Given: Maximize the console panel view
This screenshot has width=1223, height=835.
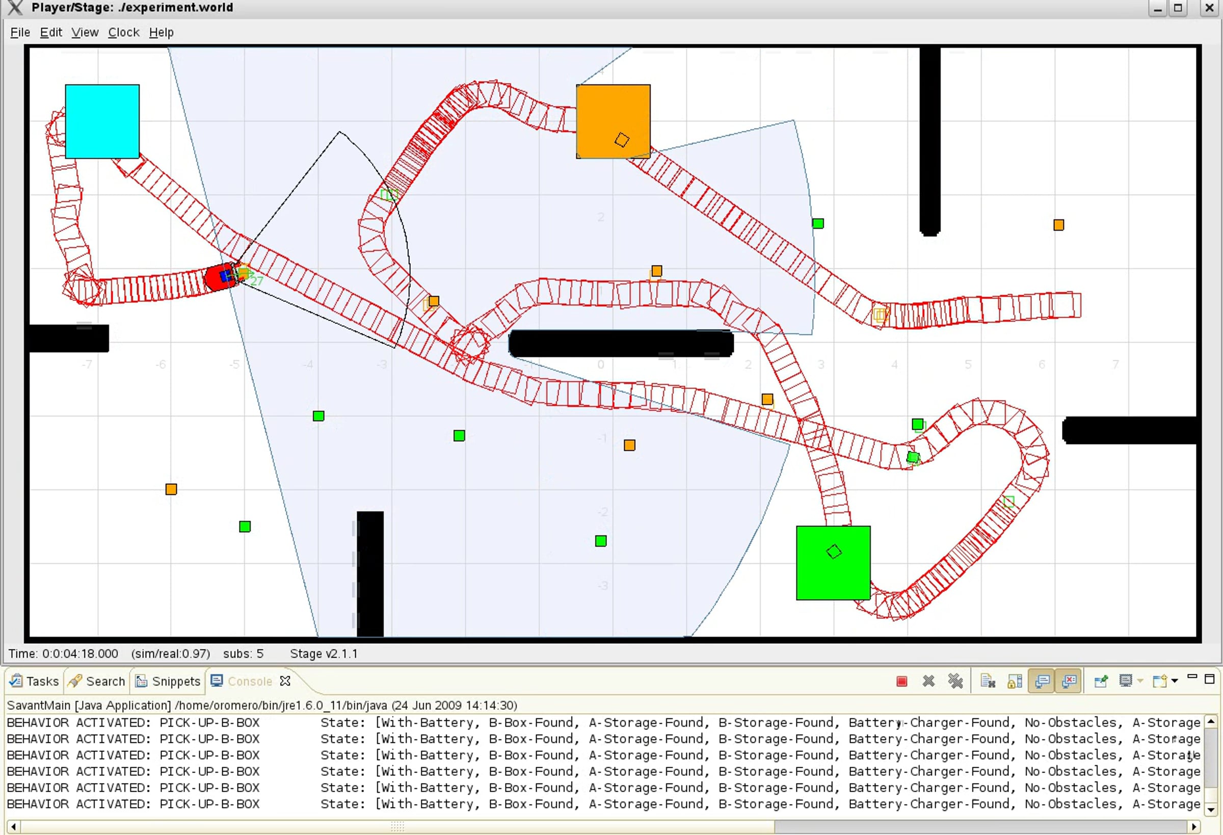Looking at the screenshot, I should pos(1209,679).
